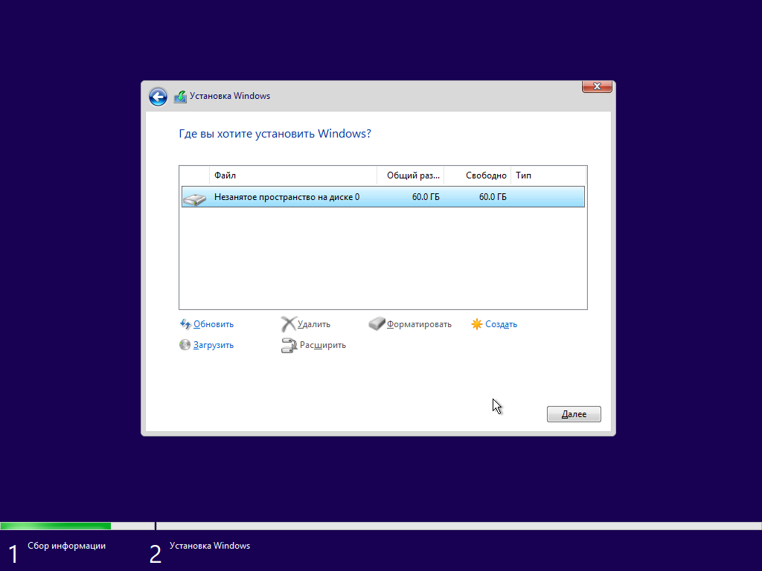Click the hard disk icon for disk 0

coord(195,199)
